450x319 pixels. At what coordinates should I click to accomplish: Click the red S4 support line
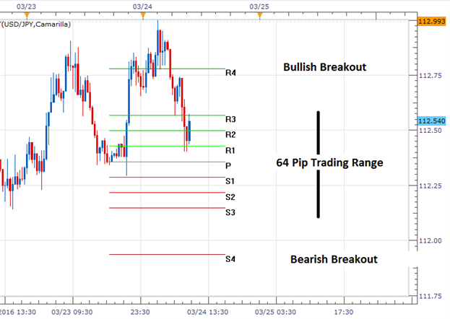167,254
